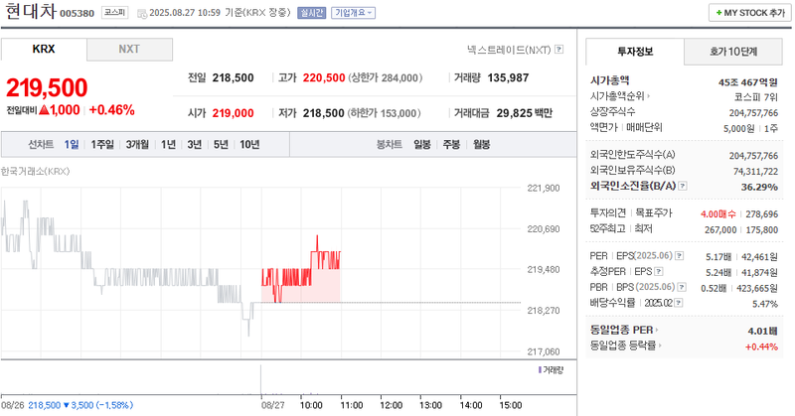
Task: Click the 한국거래소(KRX) chart label
Action: (35, 171)
